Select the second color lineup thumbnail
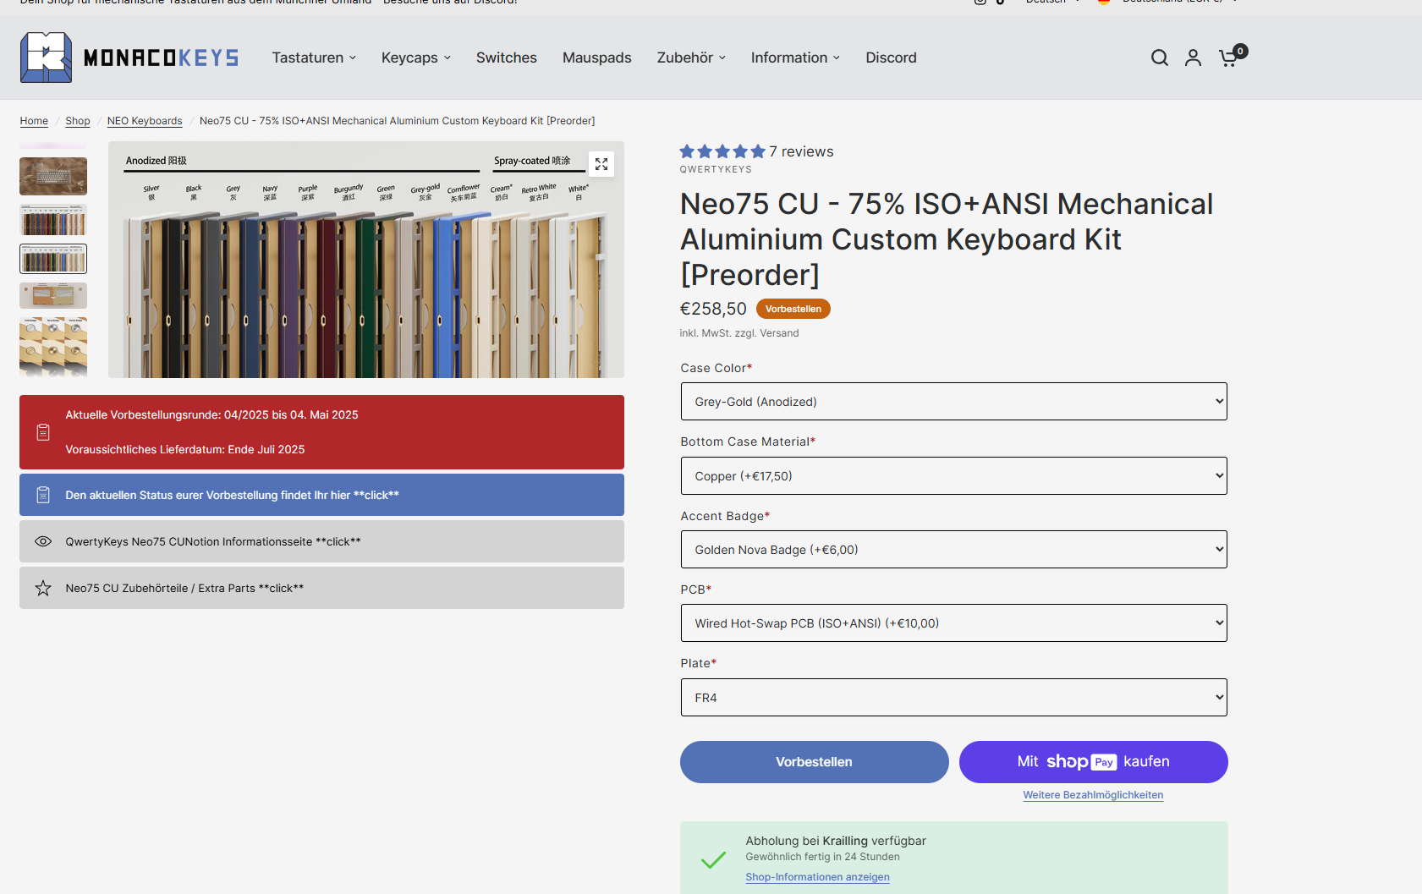 (x=53, y=220)
